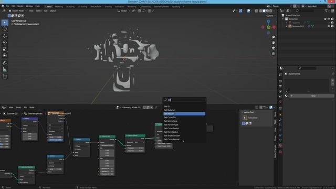
Task: Open the File menu
Action: click(7, 6)
